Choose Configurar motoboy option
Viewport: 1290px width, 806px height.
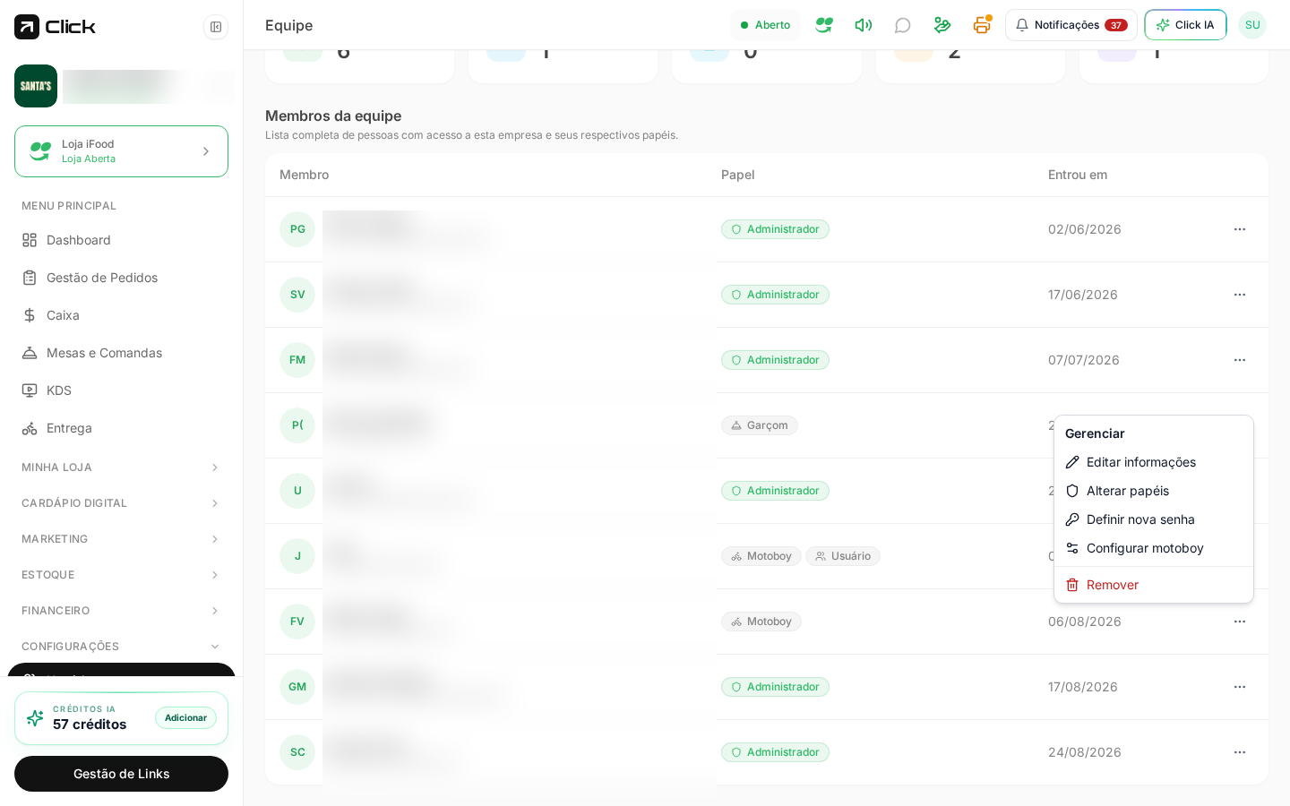point(1154,548)
